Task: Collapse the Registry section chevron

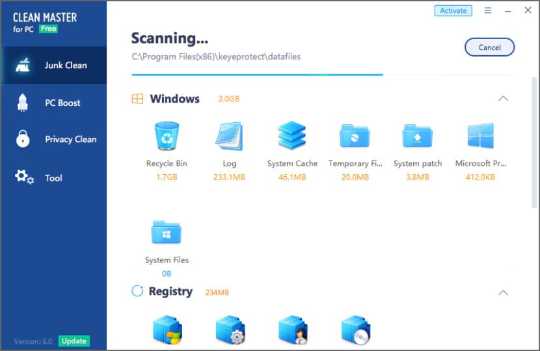Action: [x=503, y=293]
